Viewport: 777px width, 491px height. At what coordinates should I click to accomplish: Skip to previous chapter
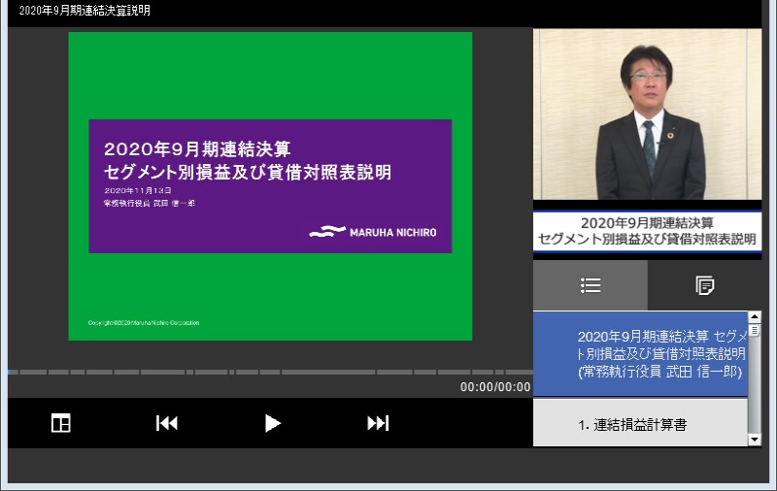pos(167,424)
